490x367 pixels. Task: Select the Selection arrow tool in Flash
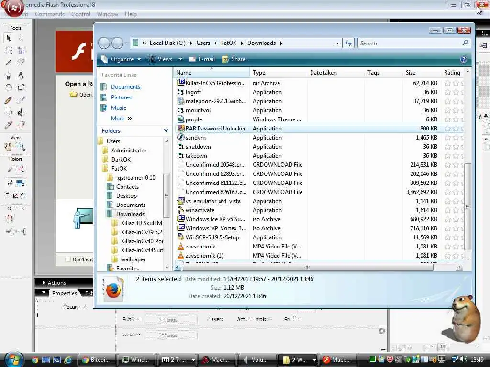click(9, 38)
